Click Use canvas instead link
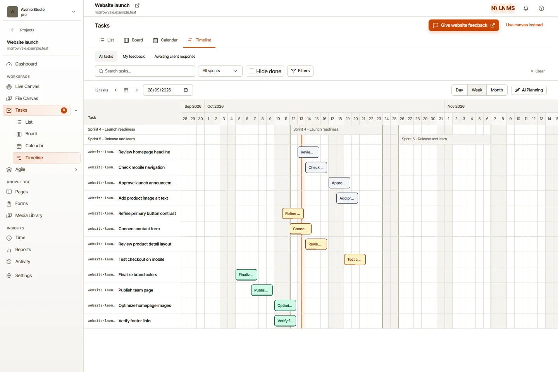Image resolution: width=558 pixels, height=372 pixels. click(x=524, y=25)
